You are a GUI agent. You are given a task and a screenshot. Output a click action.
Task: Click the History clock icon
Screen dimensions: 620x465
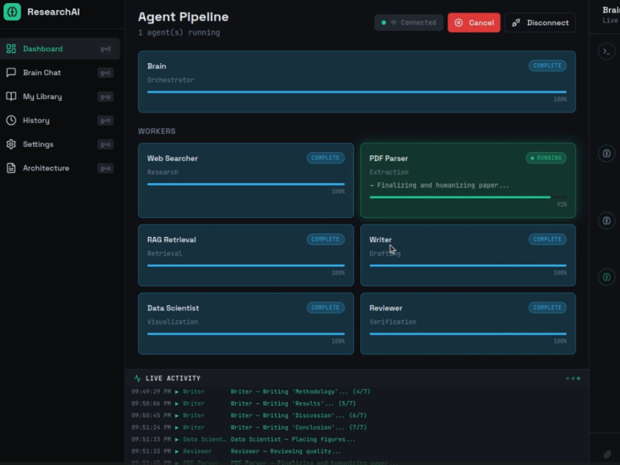11,120
